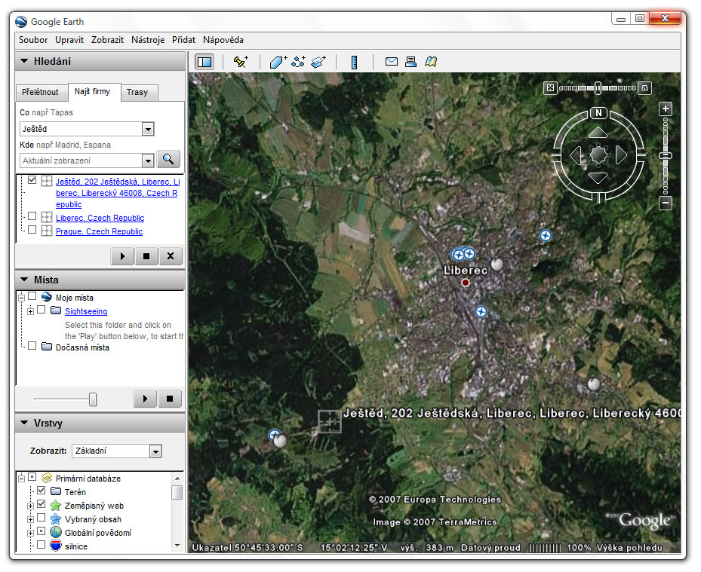
Task: Tilt view to top-down with left tilt icon
Action: coord(550,88)
